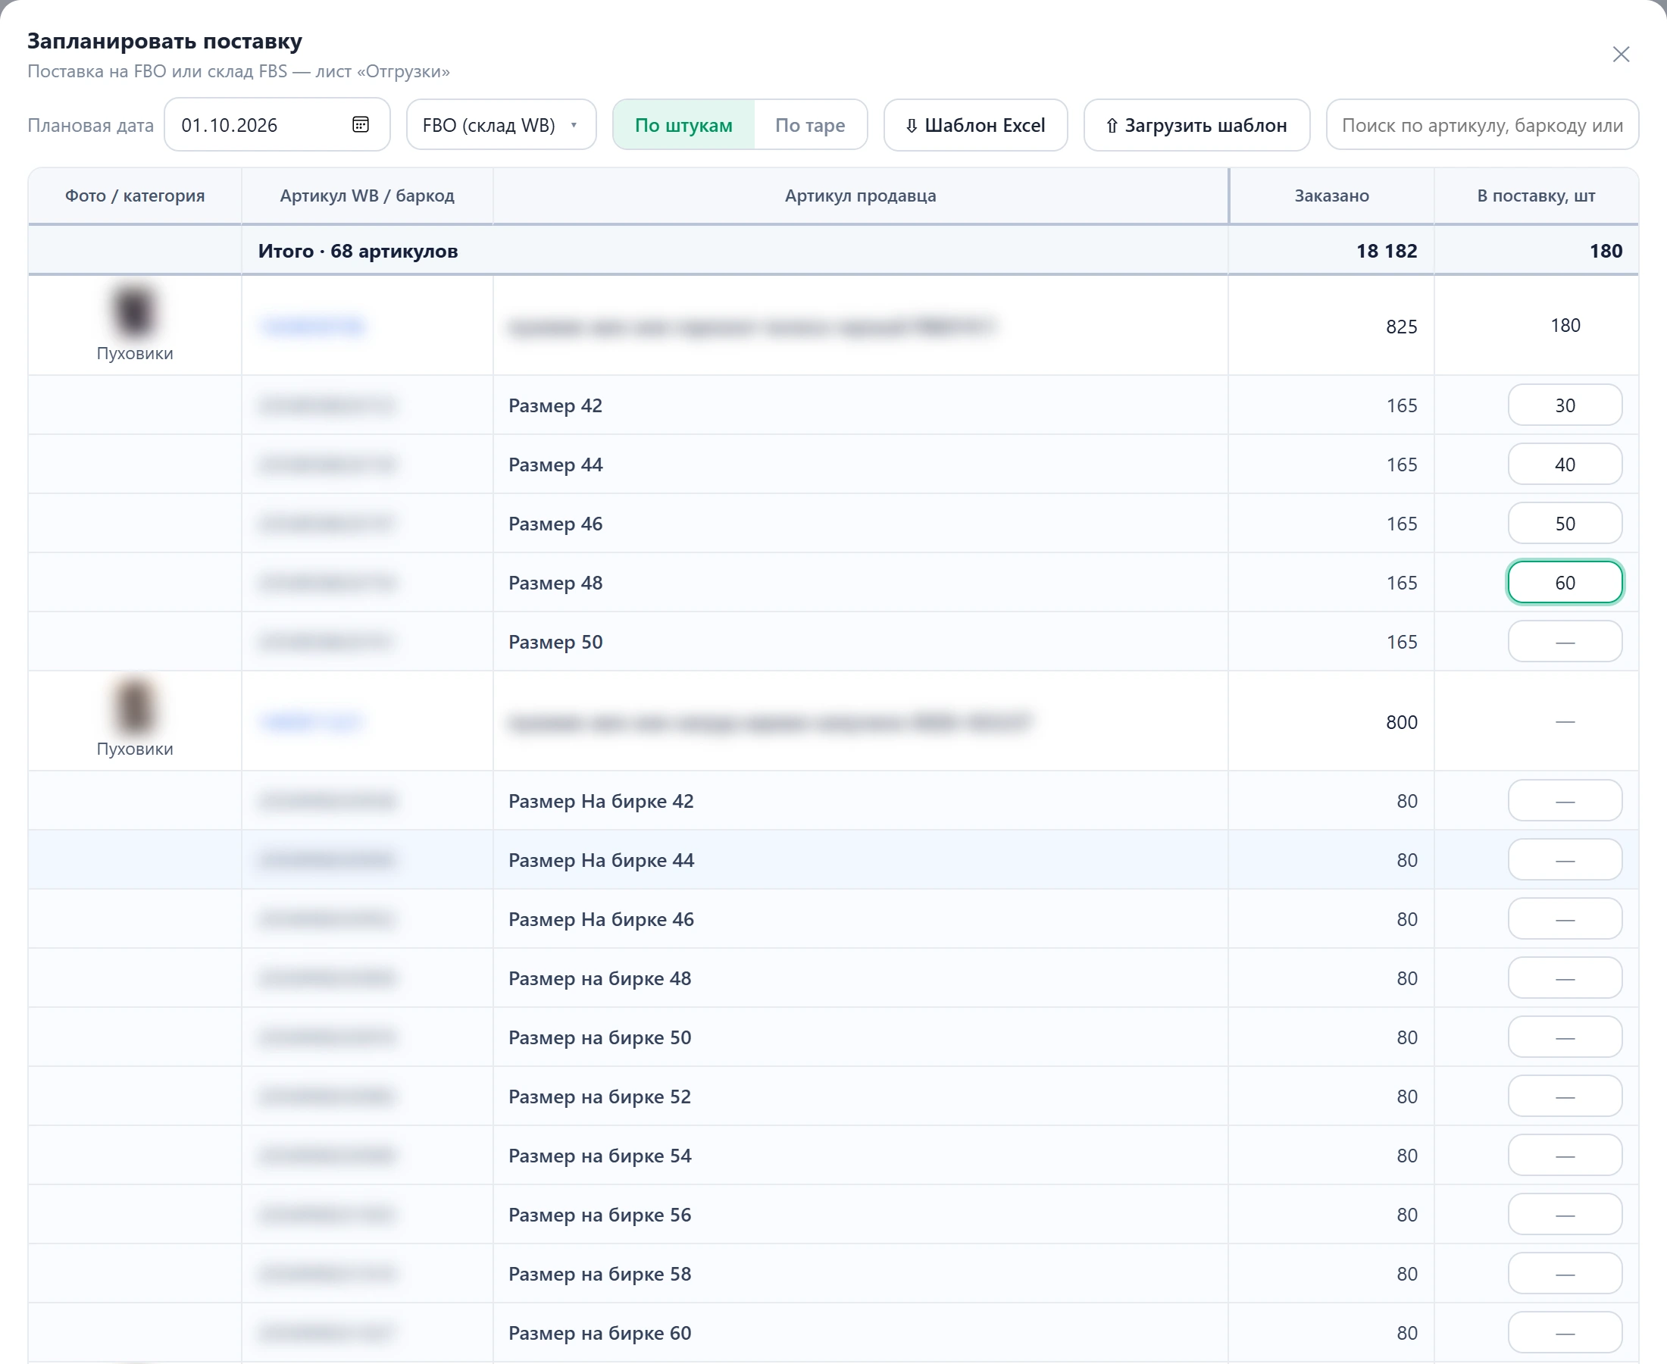Download the Шаблон Excel template
1667x1364 pixels.
[x=975, y=125]
